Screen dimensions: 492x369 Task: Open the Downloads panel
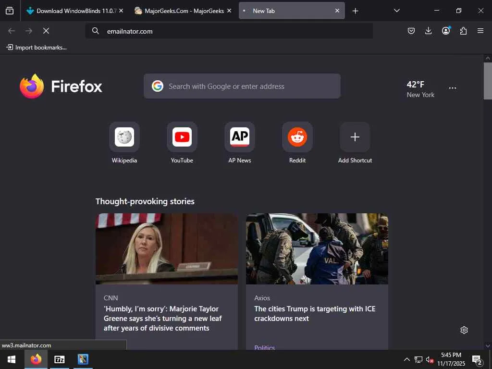[428, 31]
